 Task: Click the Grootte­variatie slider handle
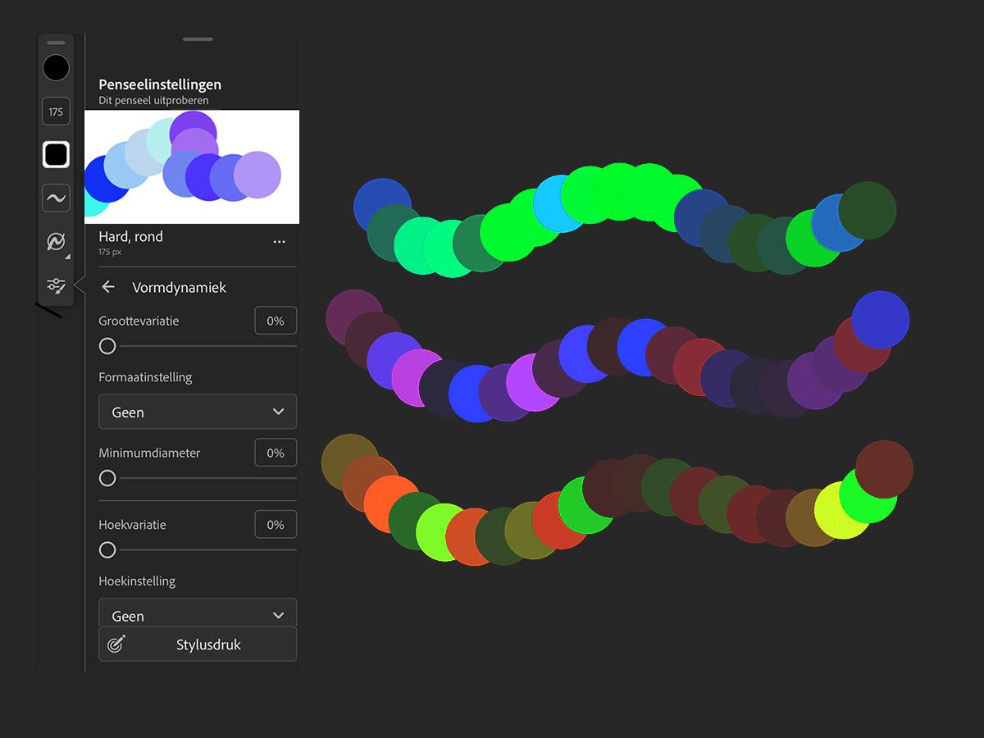pyautogui.click(x=107, y=346)
